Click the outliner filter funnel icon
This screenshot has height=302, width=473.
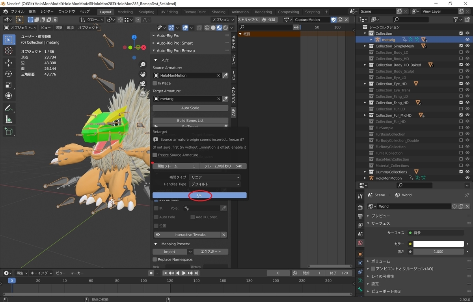click(x=456, y=19)
